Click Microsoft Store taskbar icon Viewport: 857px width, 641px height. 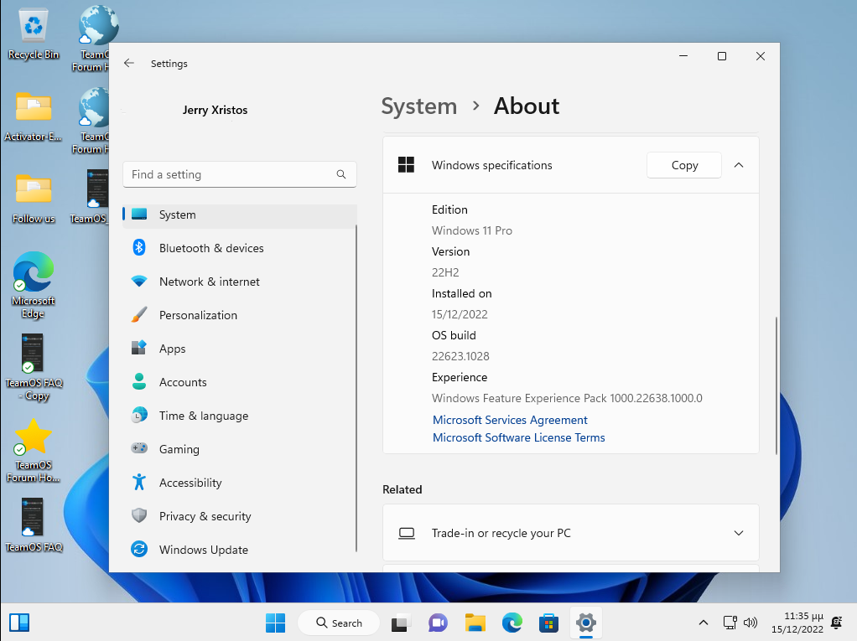pos(548,623)
